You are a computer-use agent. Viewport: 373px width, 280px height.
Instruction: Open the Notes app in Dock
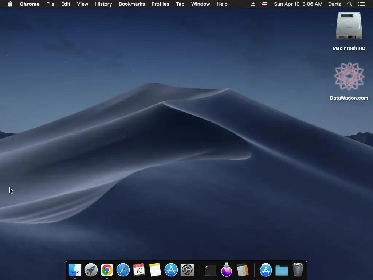[155, 270]
